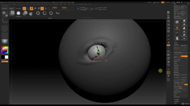Select the Rotate transform mode icon
The height and width of the screenshot is (106, 190).
click(x=39, y=9)
